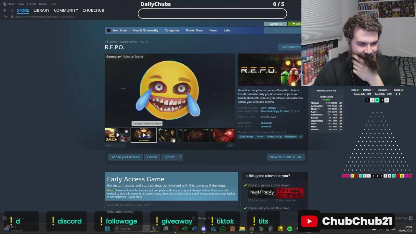Open the Friends menu
Viewport: 416px width, 234px height.
tap(32, 4)
